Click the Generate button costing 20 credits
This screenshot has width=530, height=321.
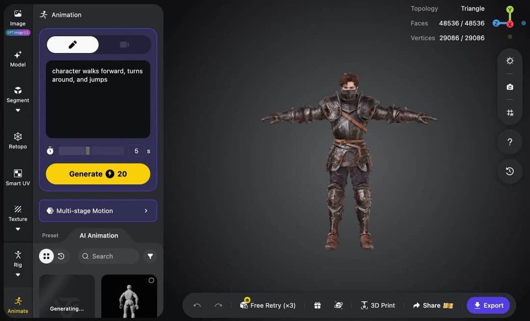coord(98,174)
